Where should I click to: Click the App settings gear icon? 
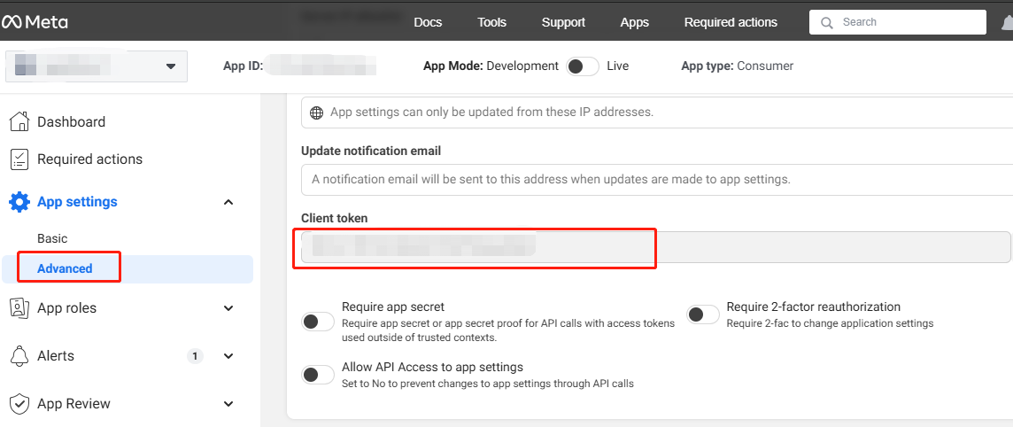click(x=19, y=202)
